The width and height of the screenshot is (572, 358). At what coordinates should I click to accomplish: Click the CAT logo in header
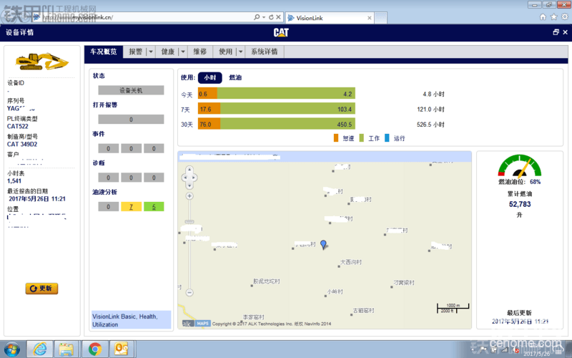[281, 32]
